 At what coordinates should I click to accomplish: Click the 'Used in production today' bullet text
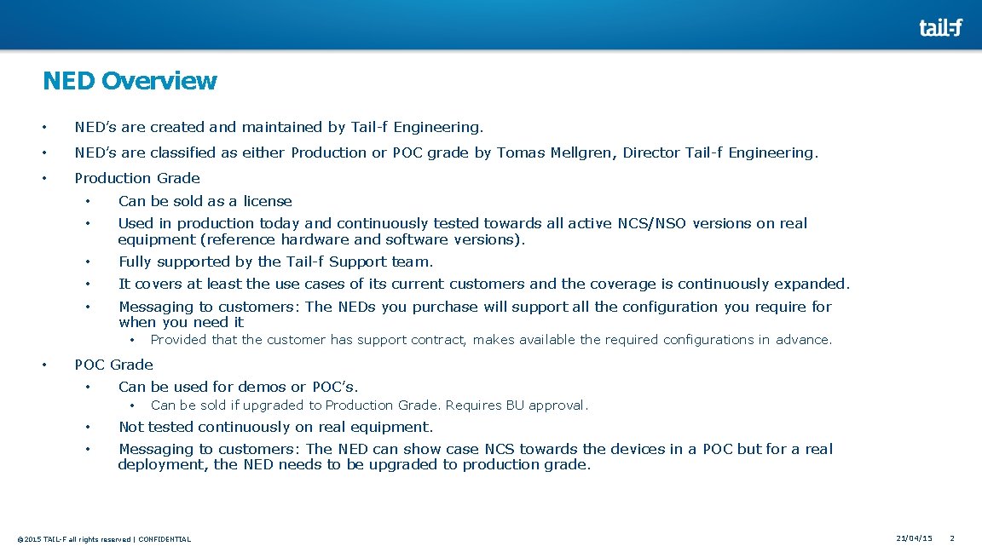[x=462, y=231]
